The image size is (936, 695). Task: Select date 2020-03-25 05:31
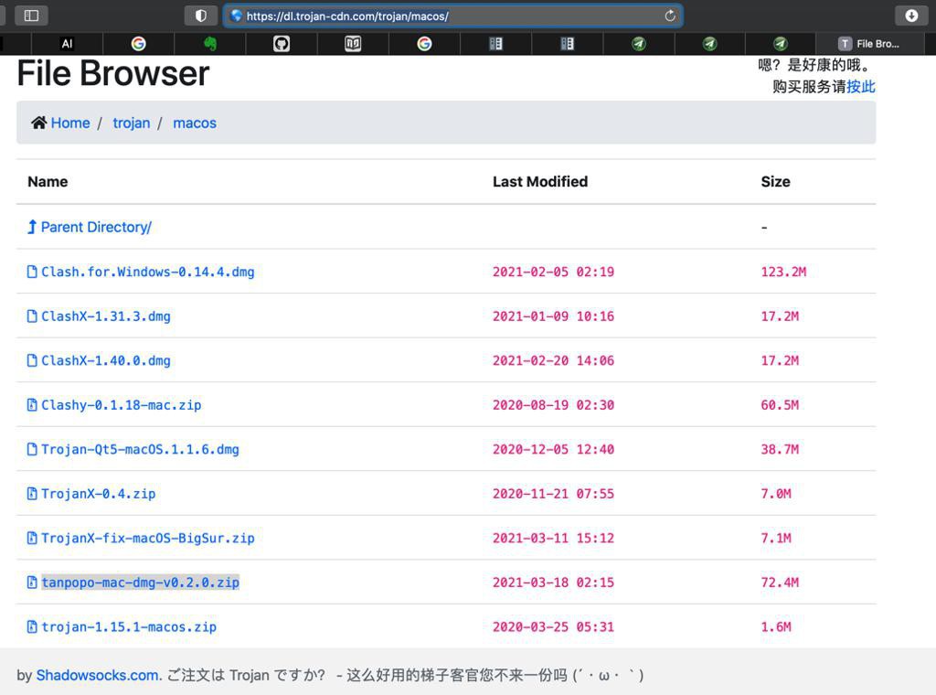[x=553, y=627]
